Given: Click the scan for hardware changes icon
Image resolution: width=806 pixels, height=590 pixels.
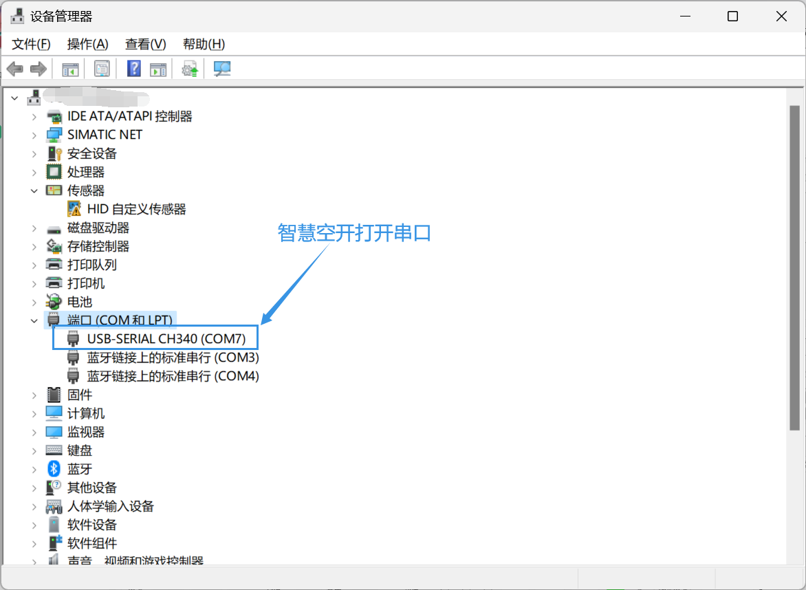Looking at the screenshot, I should pos(222,69).
